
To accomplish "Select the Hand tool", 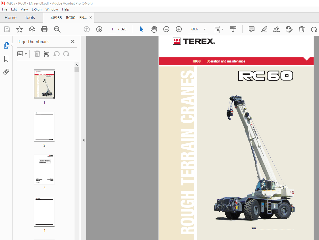I will (x=154, y=29).
